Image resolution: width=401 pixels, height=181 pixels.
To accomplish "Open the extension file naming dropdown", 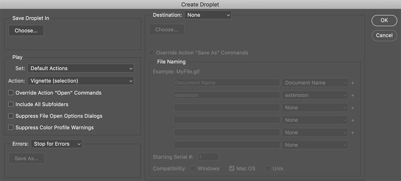I will [x=315, y=95].
